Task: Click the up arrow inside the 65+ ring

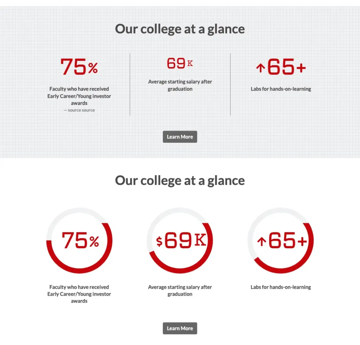Action: [x=261, y=242]
